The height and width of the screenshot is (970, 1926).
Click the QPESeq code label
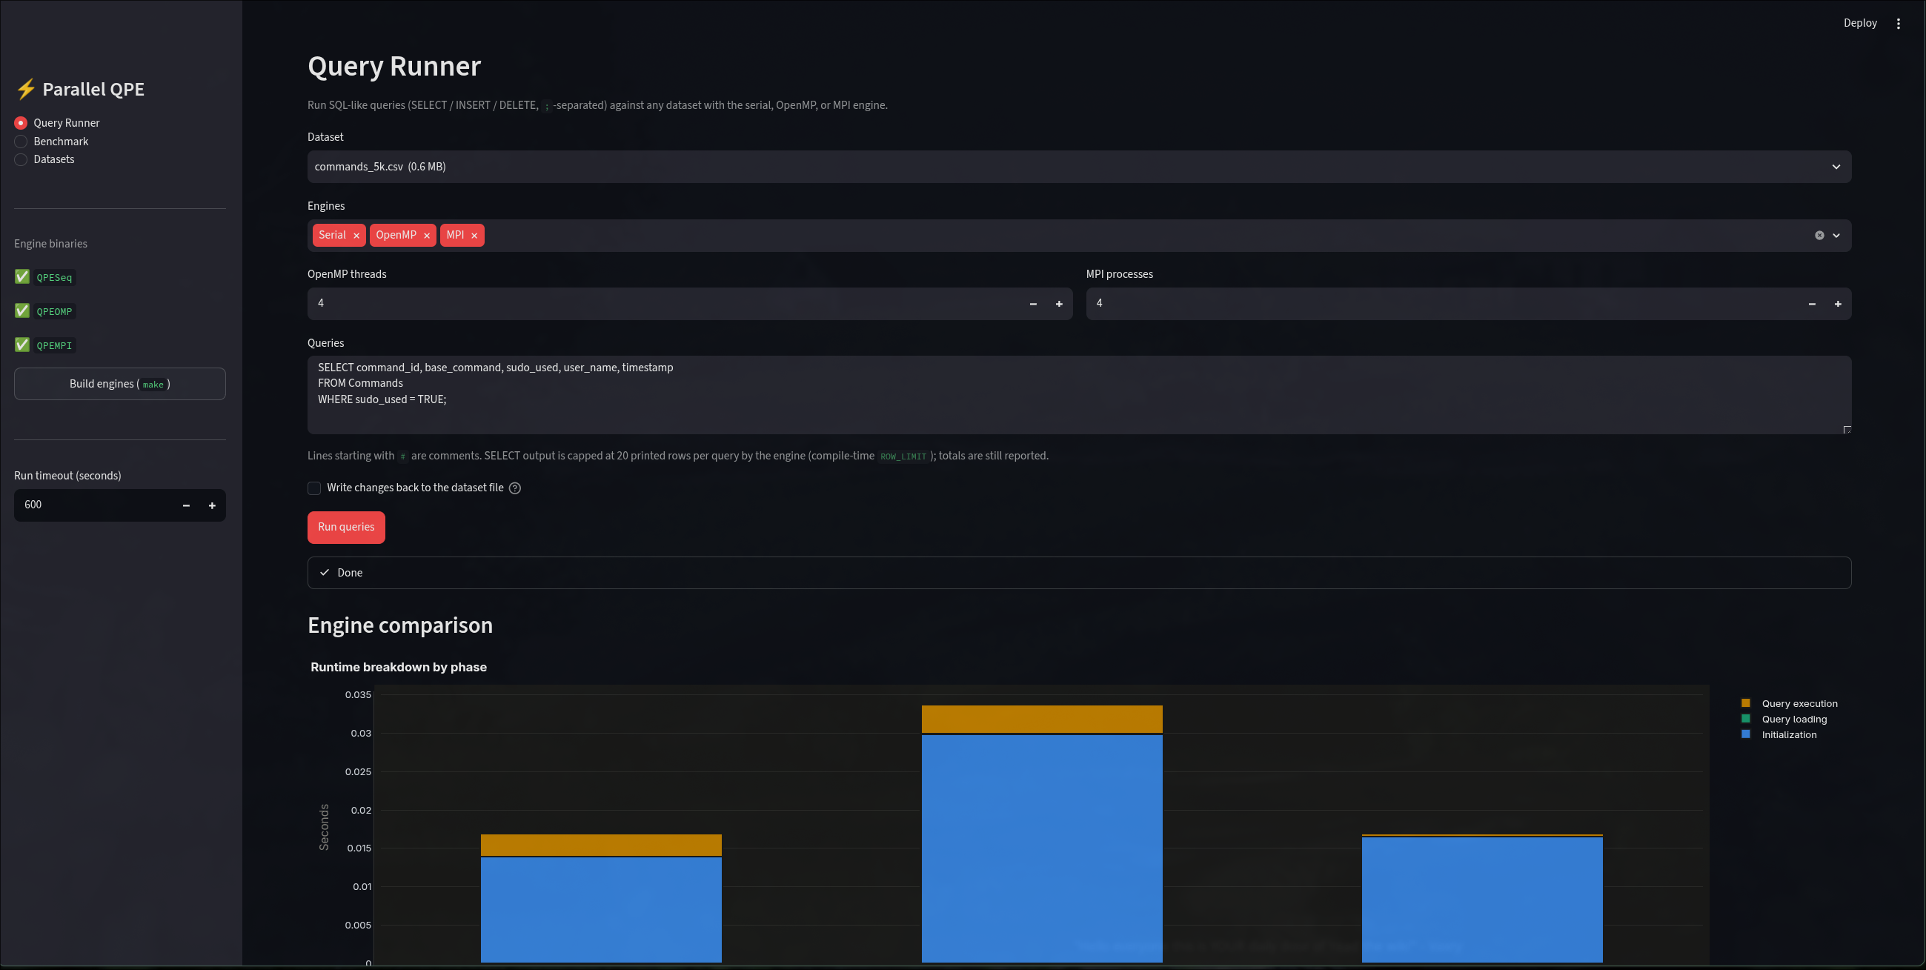pyautogui.click(x=55, y=277)
